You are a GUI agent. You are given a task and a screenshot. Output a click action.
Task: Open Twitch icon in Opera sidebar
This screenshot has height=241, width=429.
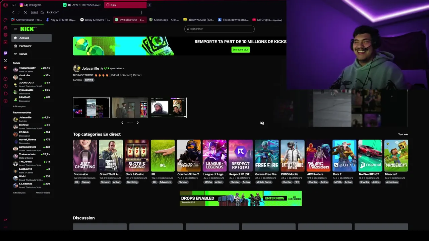[x=5, y=53]
